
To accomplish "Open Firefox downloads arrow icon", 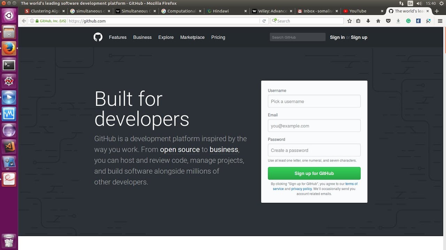I will coord(368,21).
